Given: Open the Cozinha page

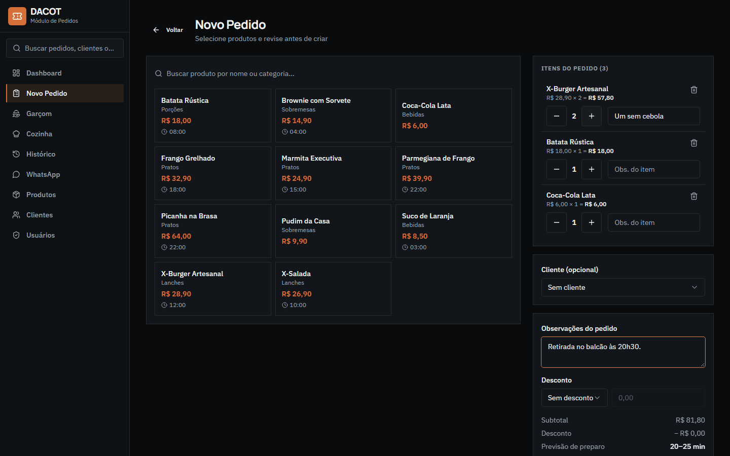Looking at the screenshot, I should pyautogui.click(x=65, y=134).
